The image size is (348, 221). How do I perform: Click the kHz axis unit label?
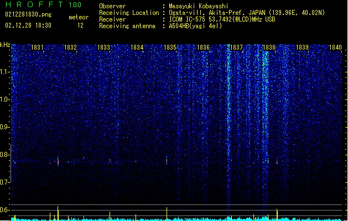(x=5, y=45)
